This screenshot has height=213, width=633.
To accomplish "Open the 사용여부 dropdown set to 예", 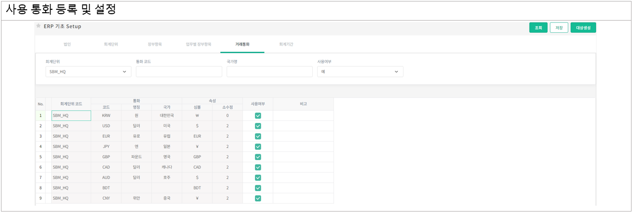I will click(x=360, y=71).
